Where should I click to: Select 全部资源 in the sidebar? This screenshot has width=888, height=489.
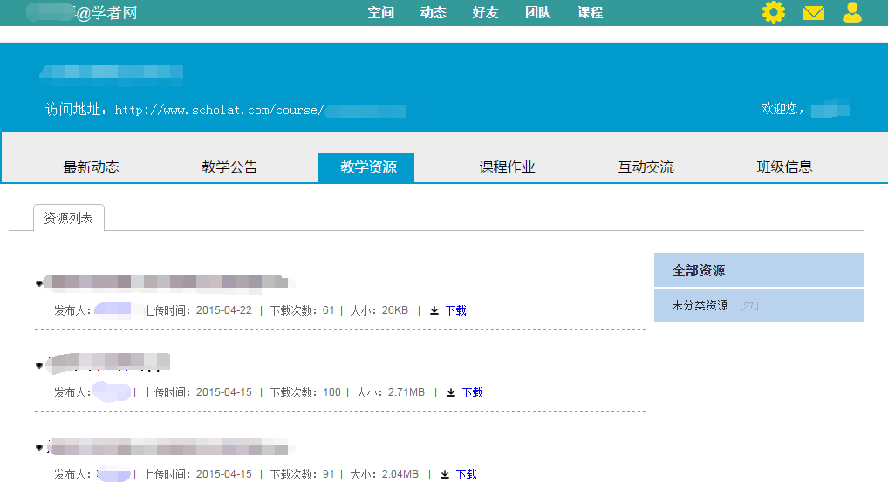(x=698, y=270)
